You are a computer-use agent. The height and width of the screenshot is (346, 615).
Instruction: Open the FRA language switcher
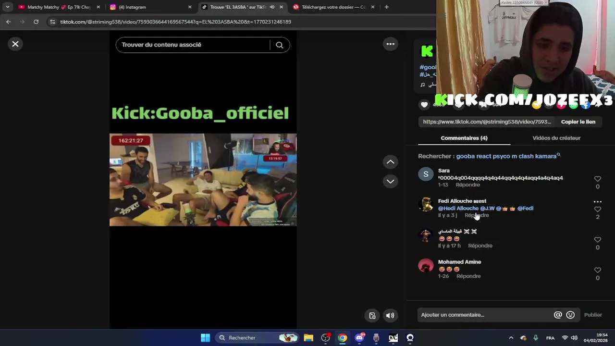click(550, 338)
